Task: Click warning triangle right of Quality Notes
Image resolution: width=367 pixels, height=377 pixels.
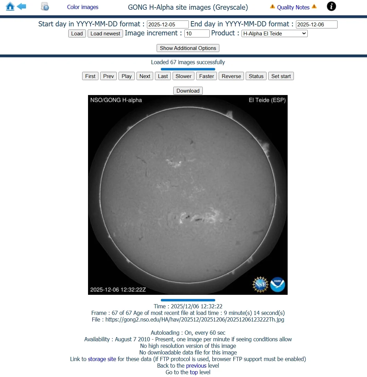Action: (314, 7)
